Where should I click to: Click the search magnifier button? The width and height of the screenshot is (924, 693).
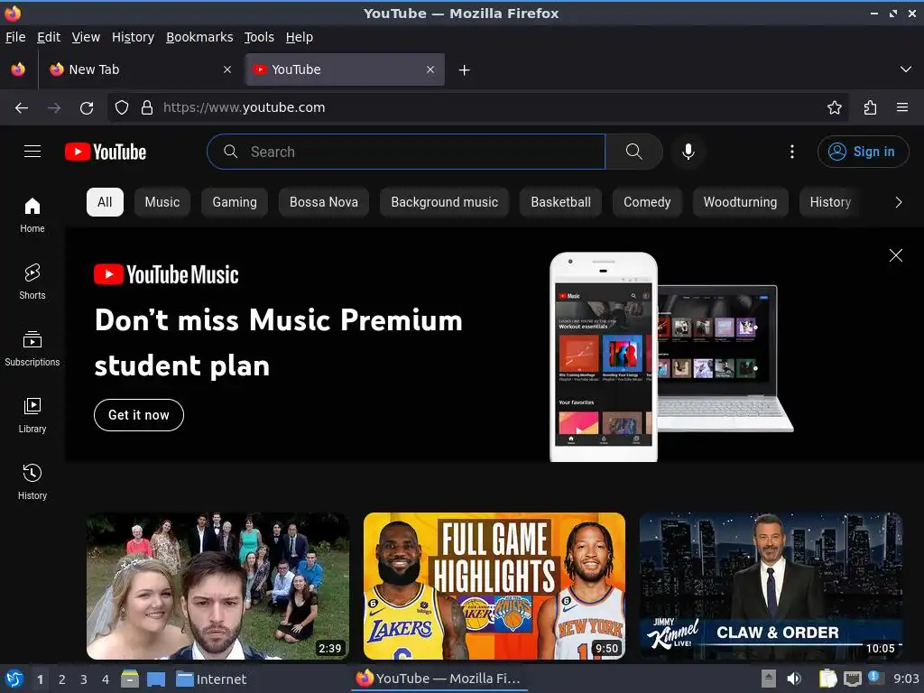pyautogui.click(x=634, y=152)
